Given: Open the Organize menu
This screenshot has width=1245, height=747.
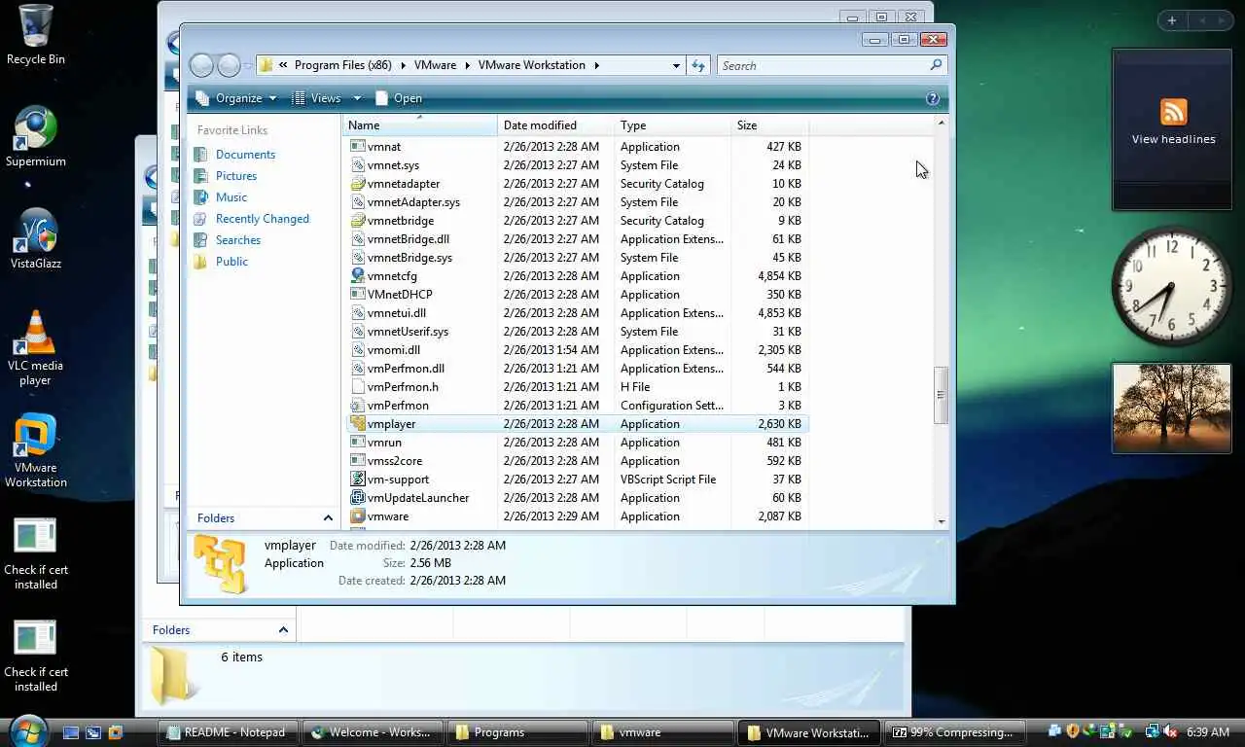Looking at the screenshot, I should pos(236,98).
